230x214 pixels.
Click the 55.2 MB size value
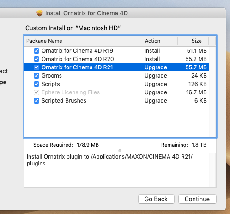[x=196, y=59]
